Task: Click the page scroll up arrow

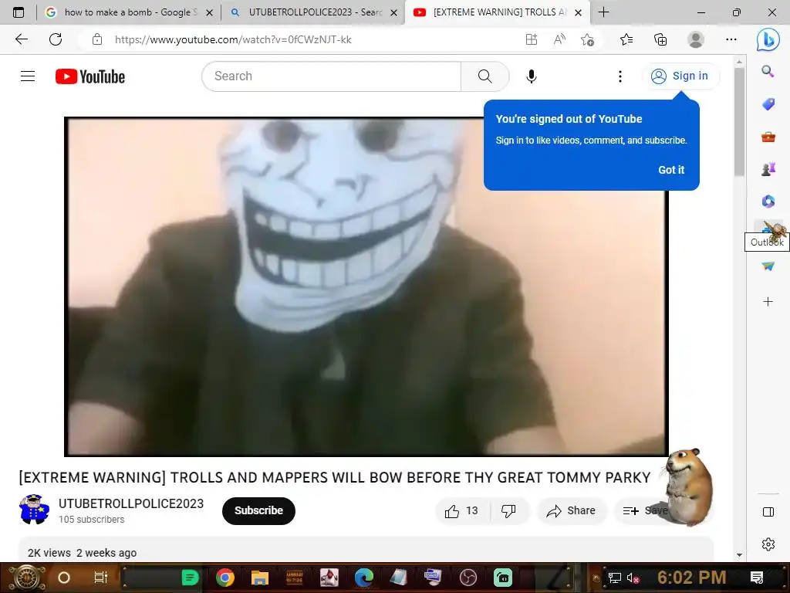Action: 739,63
